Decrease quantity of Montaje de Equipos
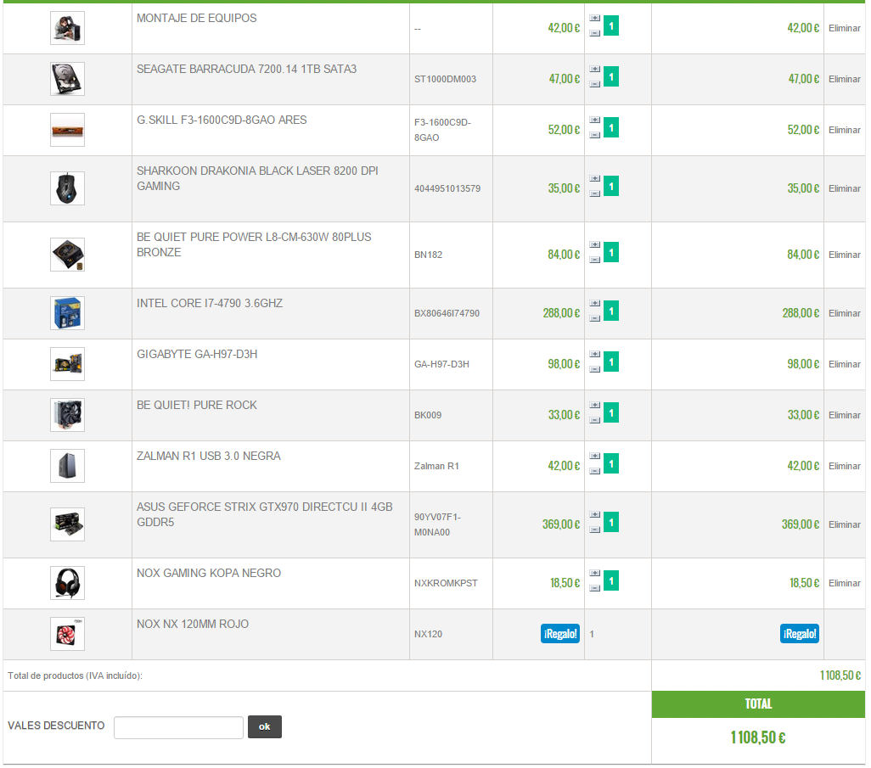 [x=594, y=33]
